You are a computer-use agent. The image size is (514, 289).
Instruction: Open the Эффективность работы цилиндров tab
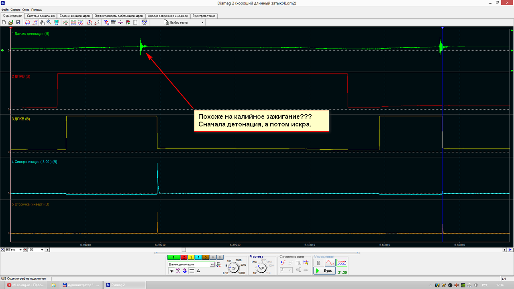119,16
